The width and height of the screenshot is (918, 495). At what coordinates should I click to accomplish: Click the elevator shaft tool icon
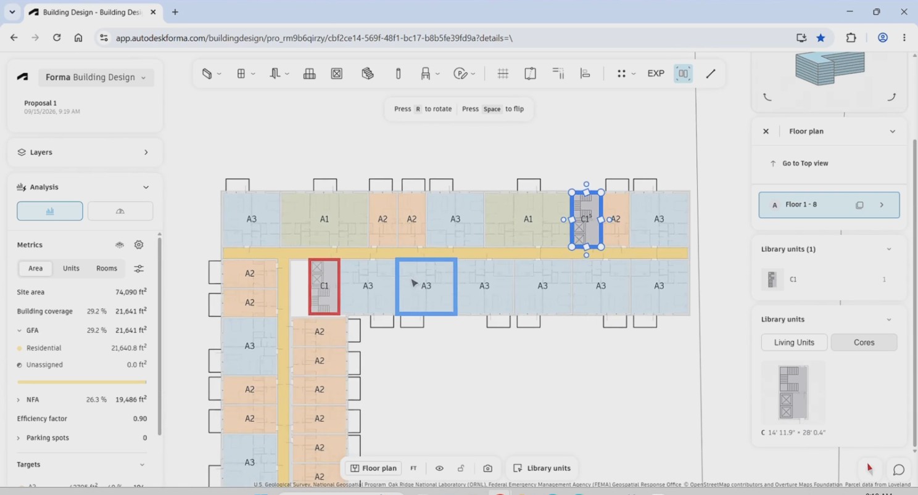336,74
